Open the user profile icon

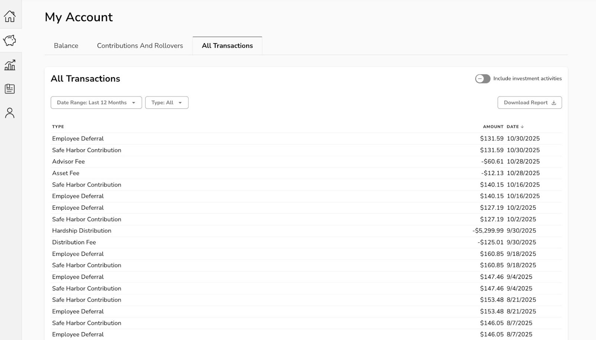click(x=10, y=113)
